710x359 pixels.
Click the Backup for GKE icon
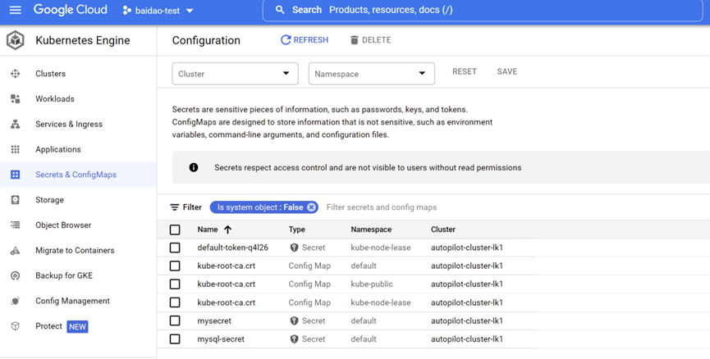coord(16,275)
